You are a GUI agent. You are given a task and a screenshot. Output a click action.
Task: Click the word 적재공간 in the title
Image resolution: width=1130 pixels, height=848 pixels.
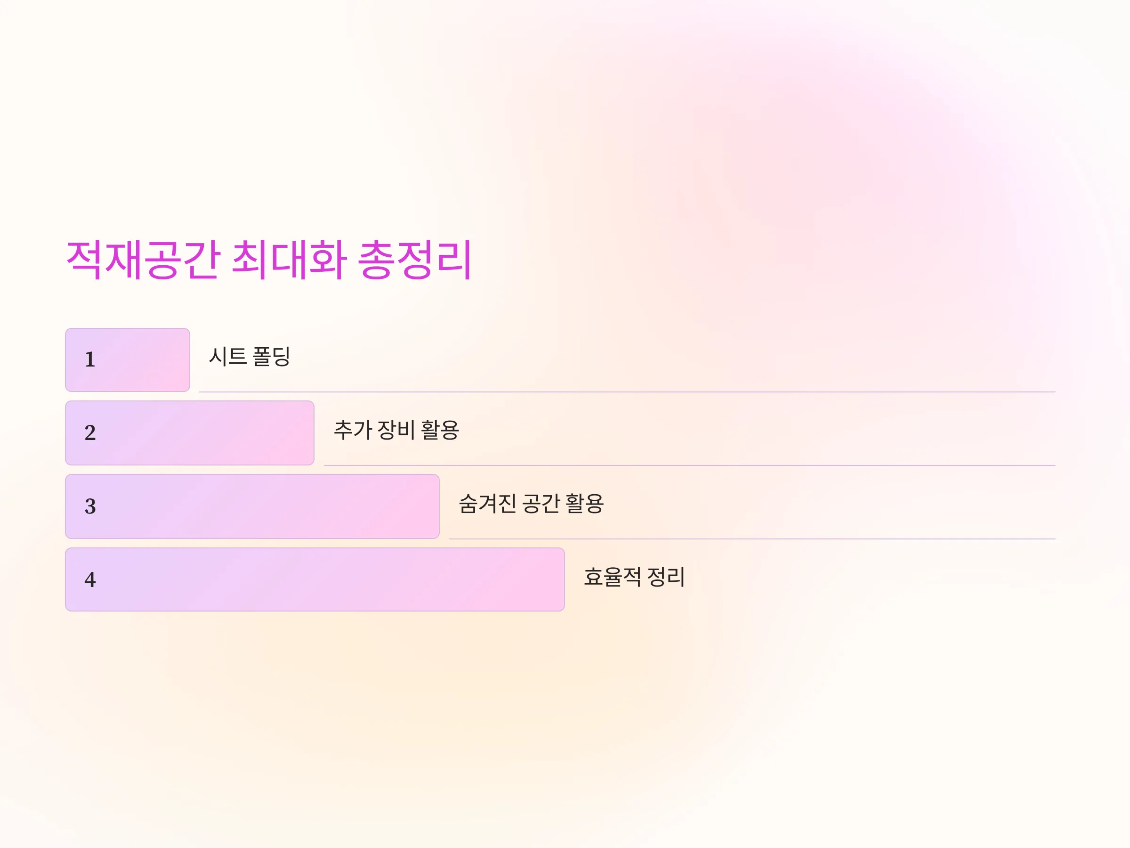[144, 260]
